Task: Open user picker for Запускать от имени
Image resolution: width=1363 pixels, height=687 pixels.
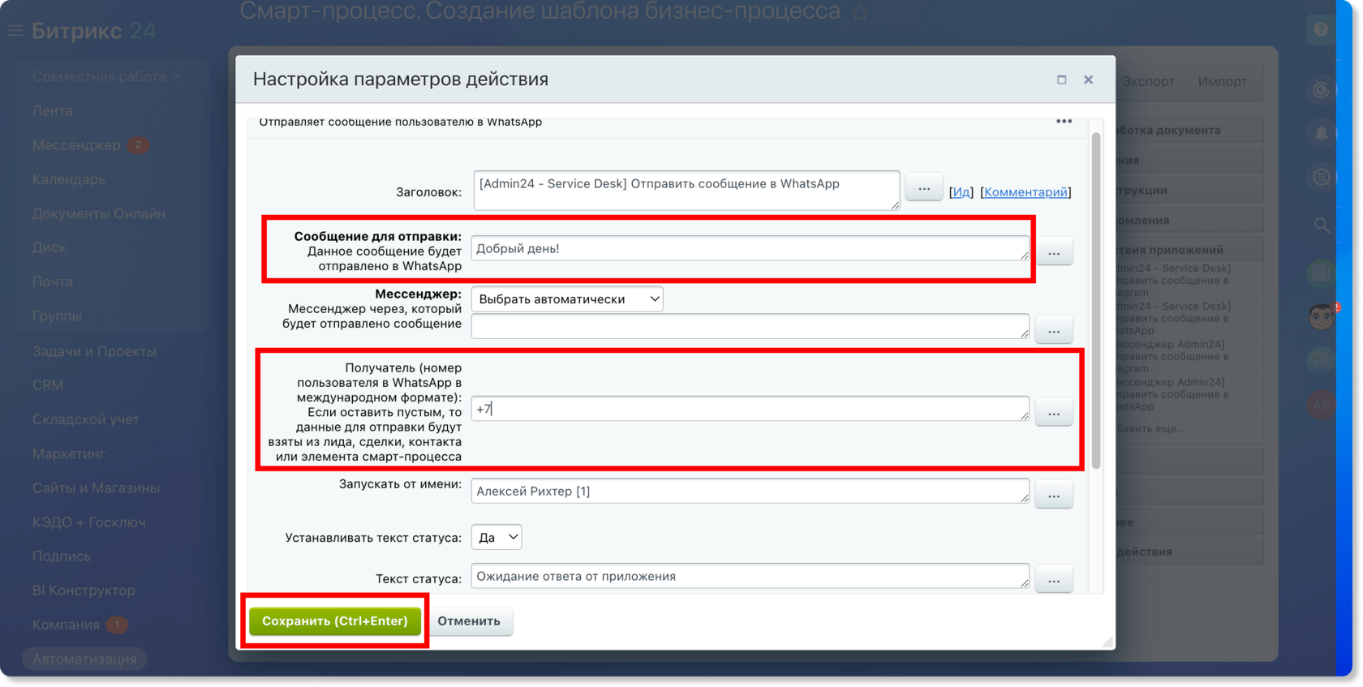Action: (1054, 495)
